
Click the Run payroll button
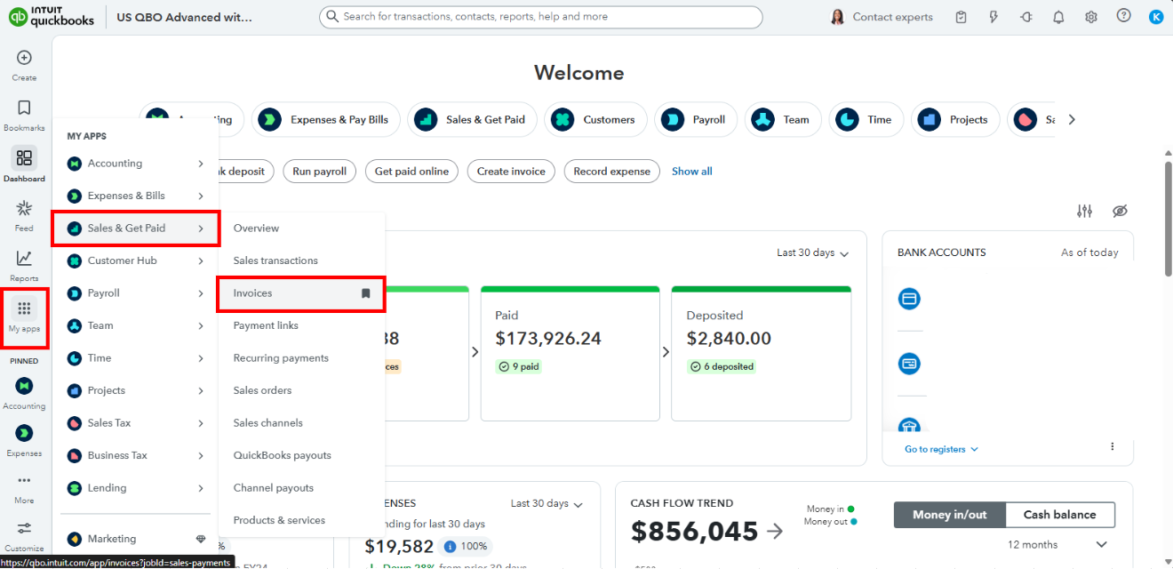coord(320,172)
